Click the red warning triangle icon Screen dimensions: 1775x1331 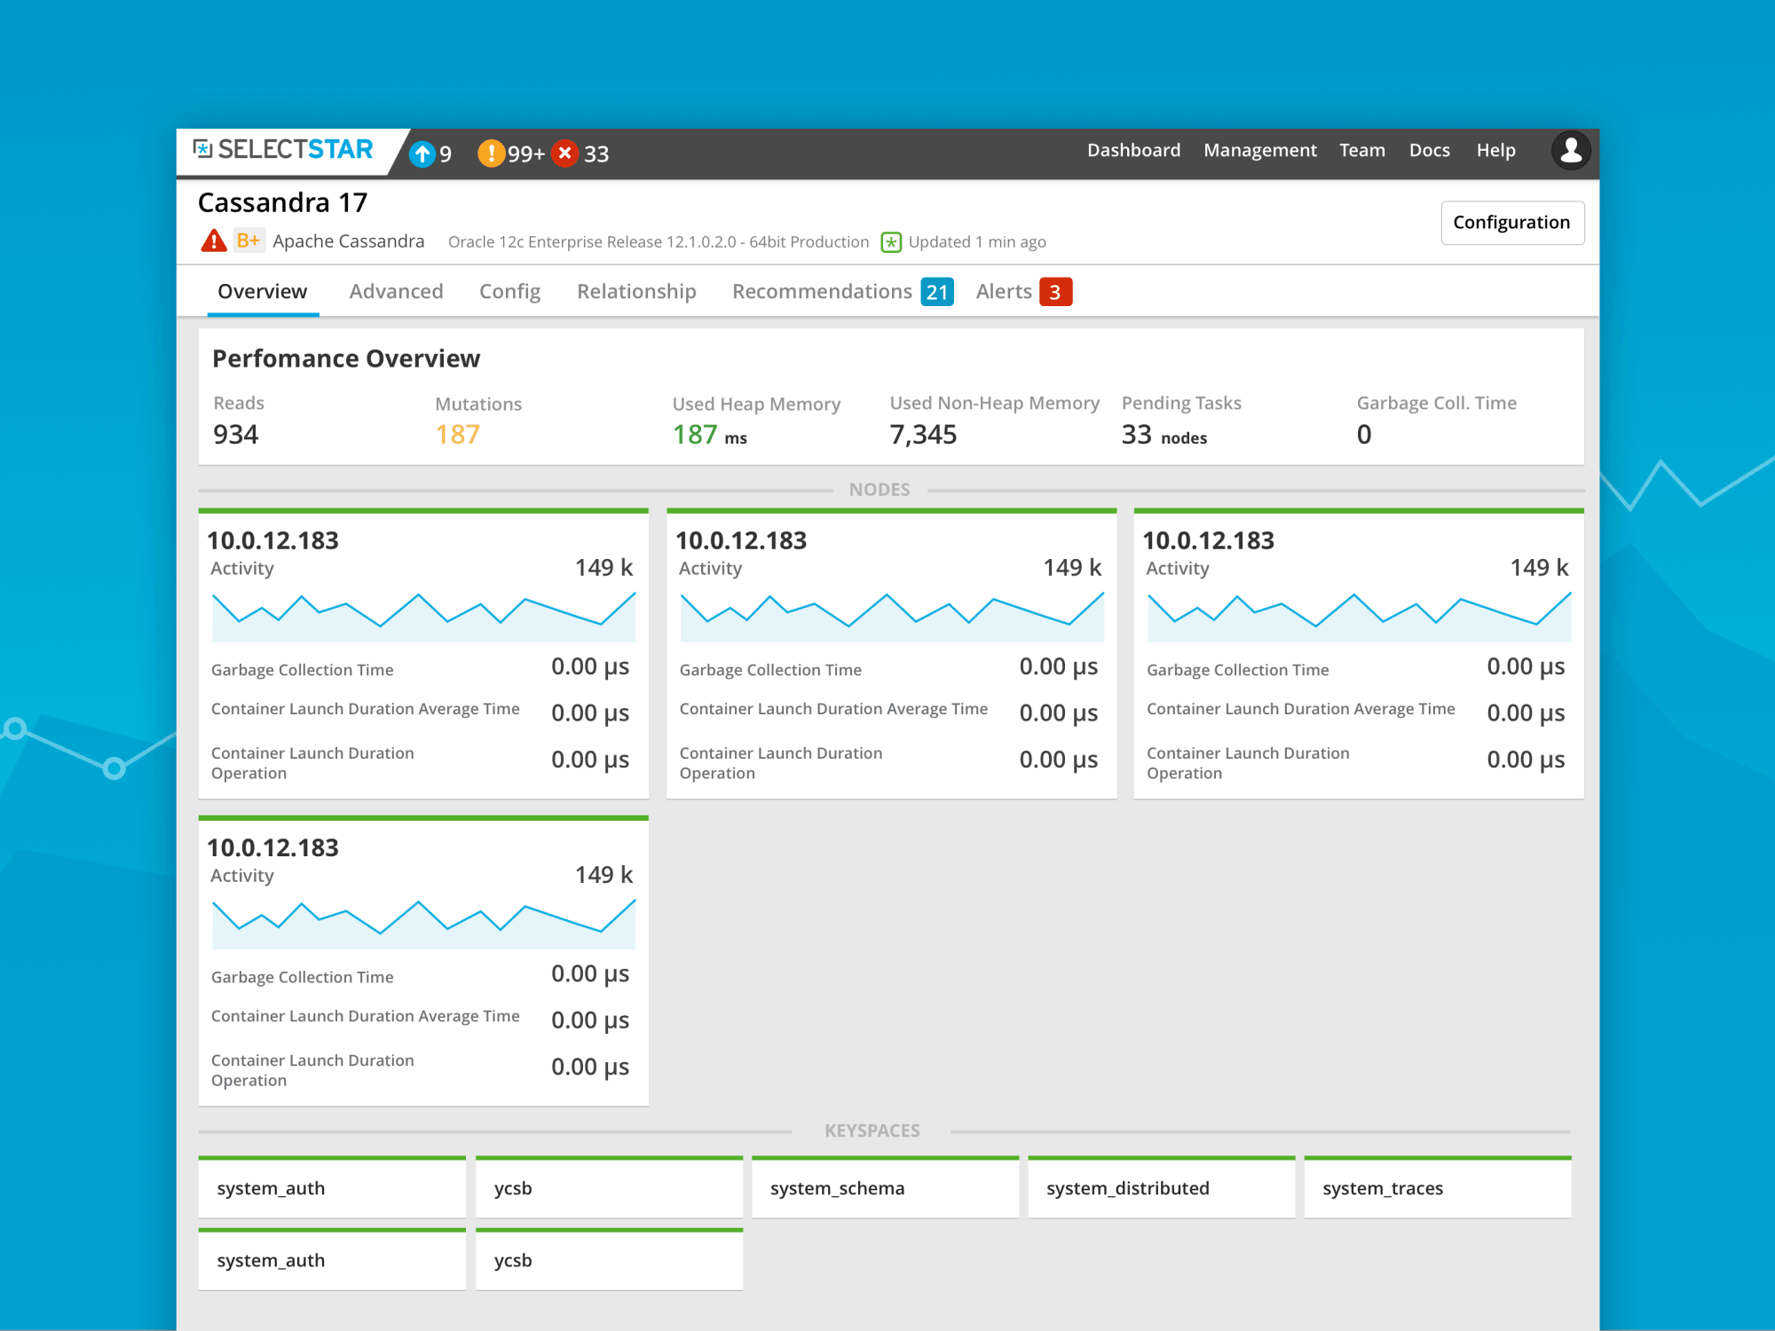tap(214, 240)
